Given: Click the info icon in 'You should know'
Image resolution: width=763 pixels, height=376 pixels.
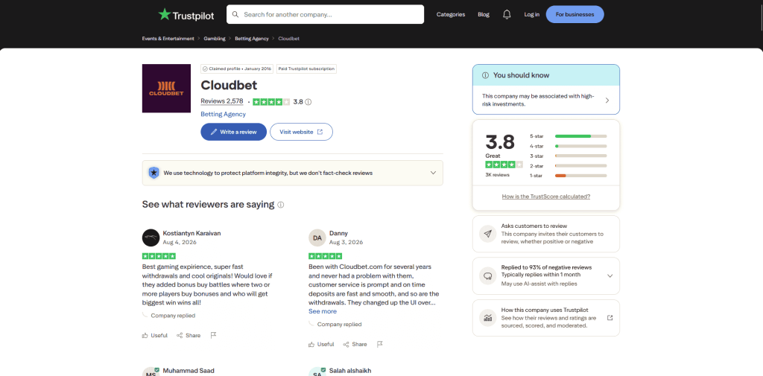Looking at the screenshot, I should [x=485, y=75].
